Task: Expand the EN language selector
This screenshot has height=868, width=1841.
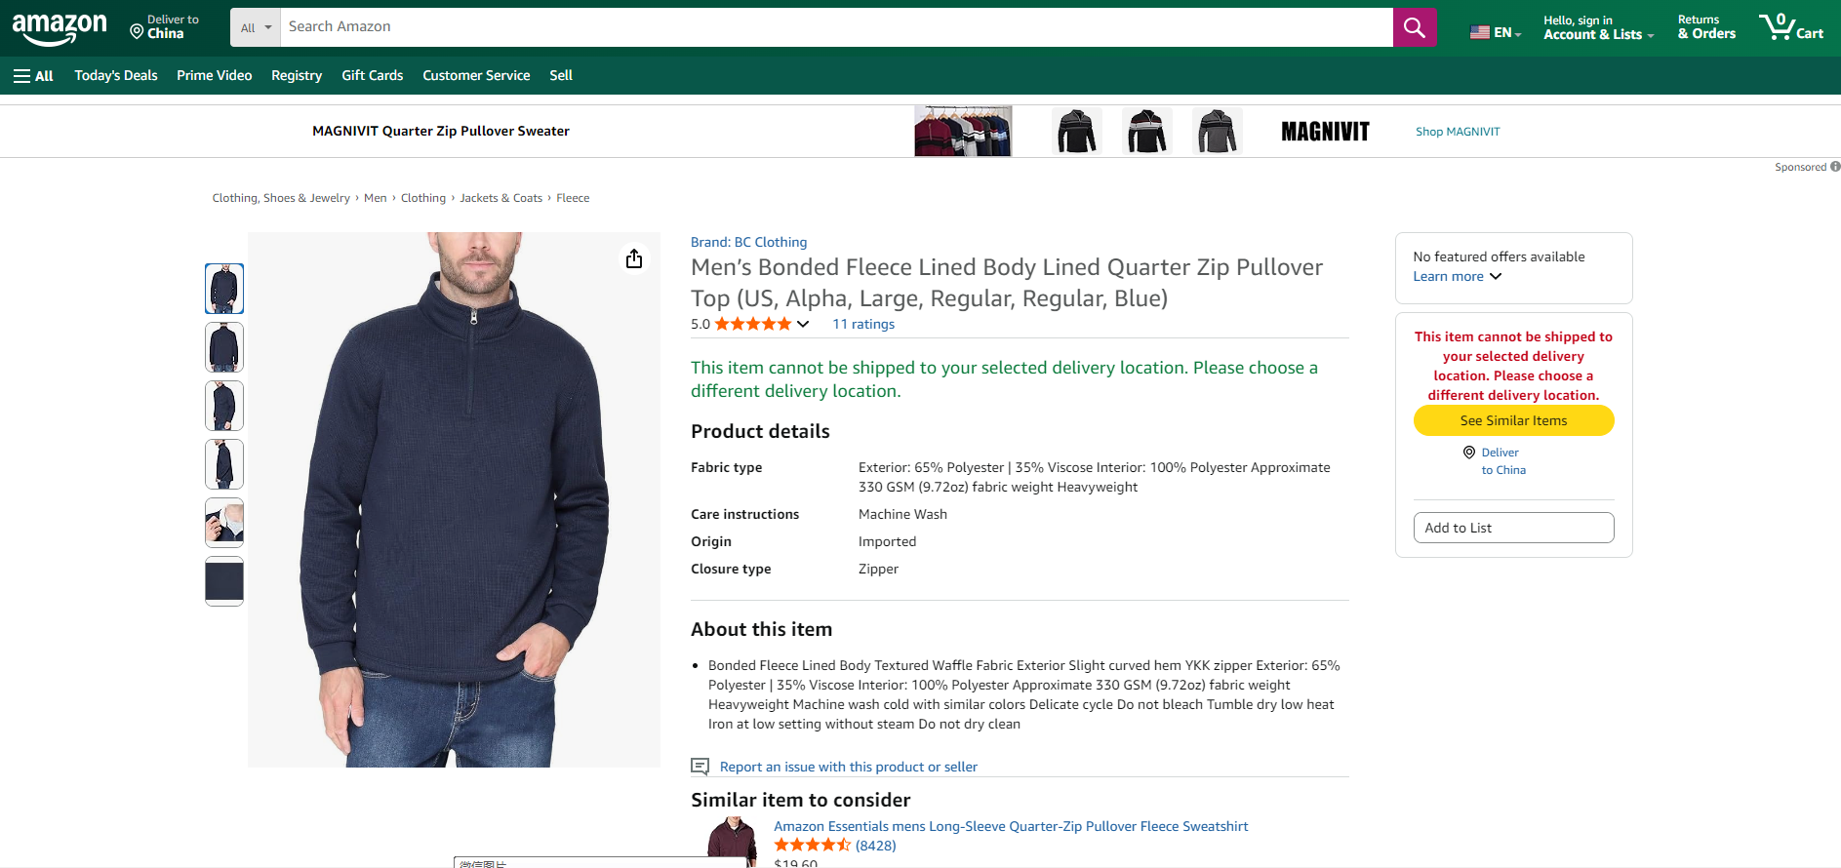Action: coord(1495,32)
